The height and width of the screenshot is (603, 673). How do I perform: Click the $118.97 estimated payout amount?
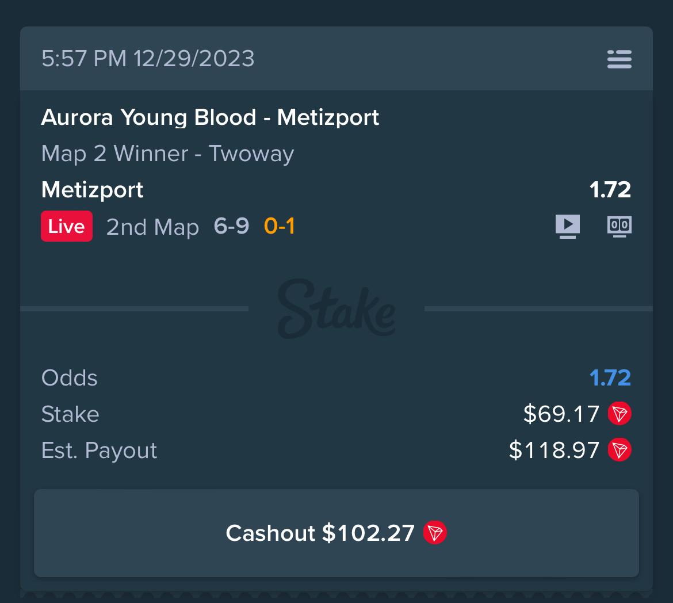[x=554, y=450]
